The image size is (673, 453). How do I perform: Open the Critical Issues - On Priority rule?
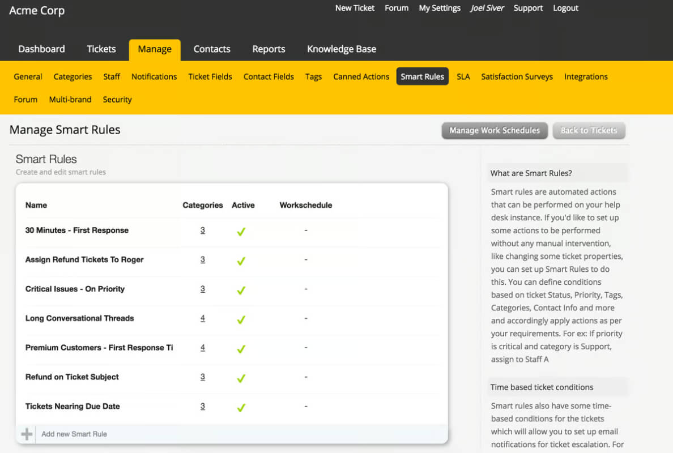point(75,289)
